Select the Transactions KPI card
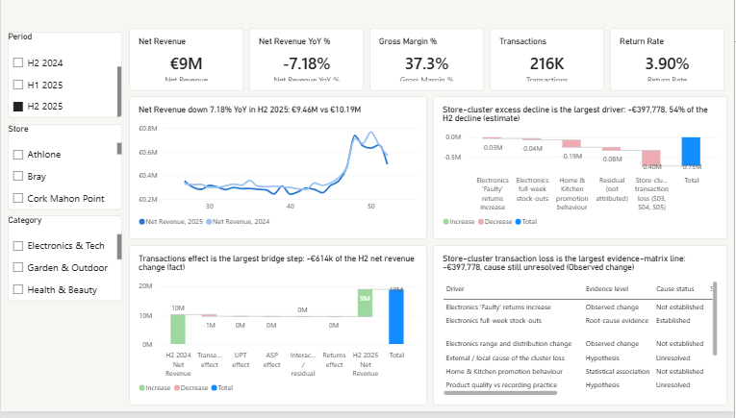Image resolution: width=736 pixels, height=418 pixels. coord(546,60)
